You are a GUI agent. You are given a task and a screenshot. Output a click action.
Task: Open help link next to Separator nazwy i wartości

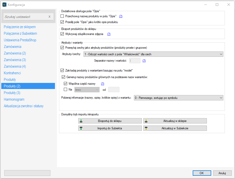point(144,61)
